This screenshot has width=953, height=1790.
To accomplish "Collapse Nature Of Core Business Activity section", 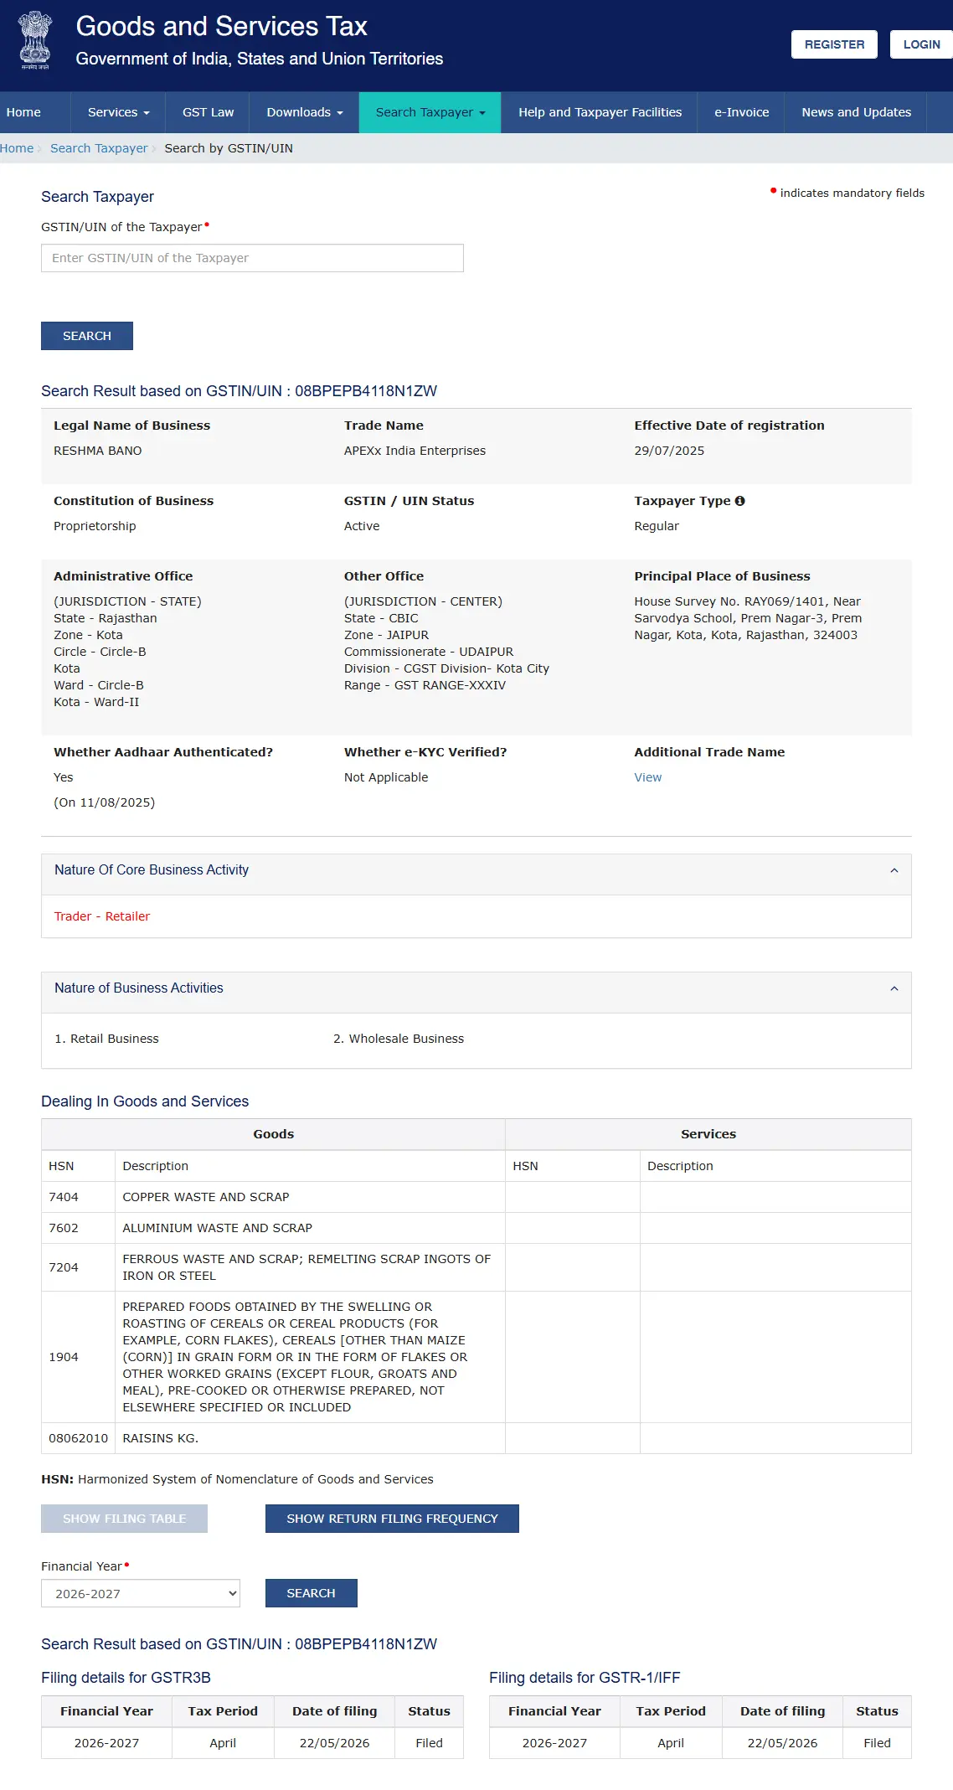I will [894, 870].
